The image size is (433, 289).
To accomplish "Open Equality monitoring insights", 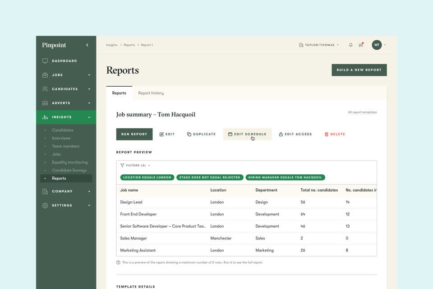I will coord(69,162).
